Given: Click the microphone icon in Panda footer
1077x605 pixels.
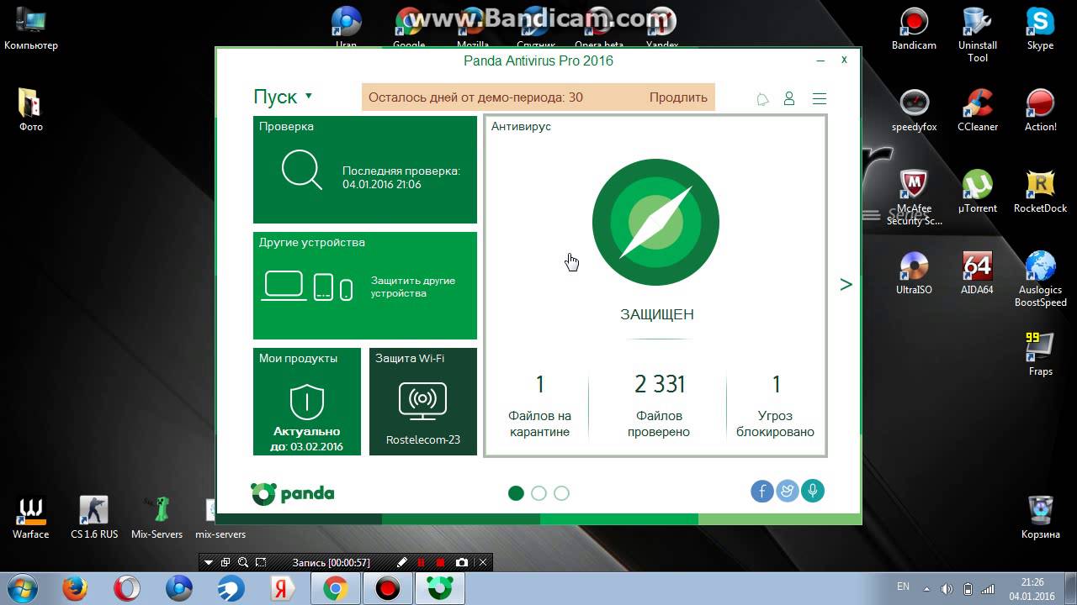Looking at the screenshot, I should [813, 491].
